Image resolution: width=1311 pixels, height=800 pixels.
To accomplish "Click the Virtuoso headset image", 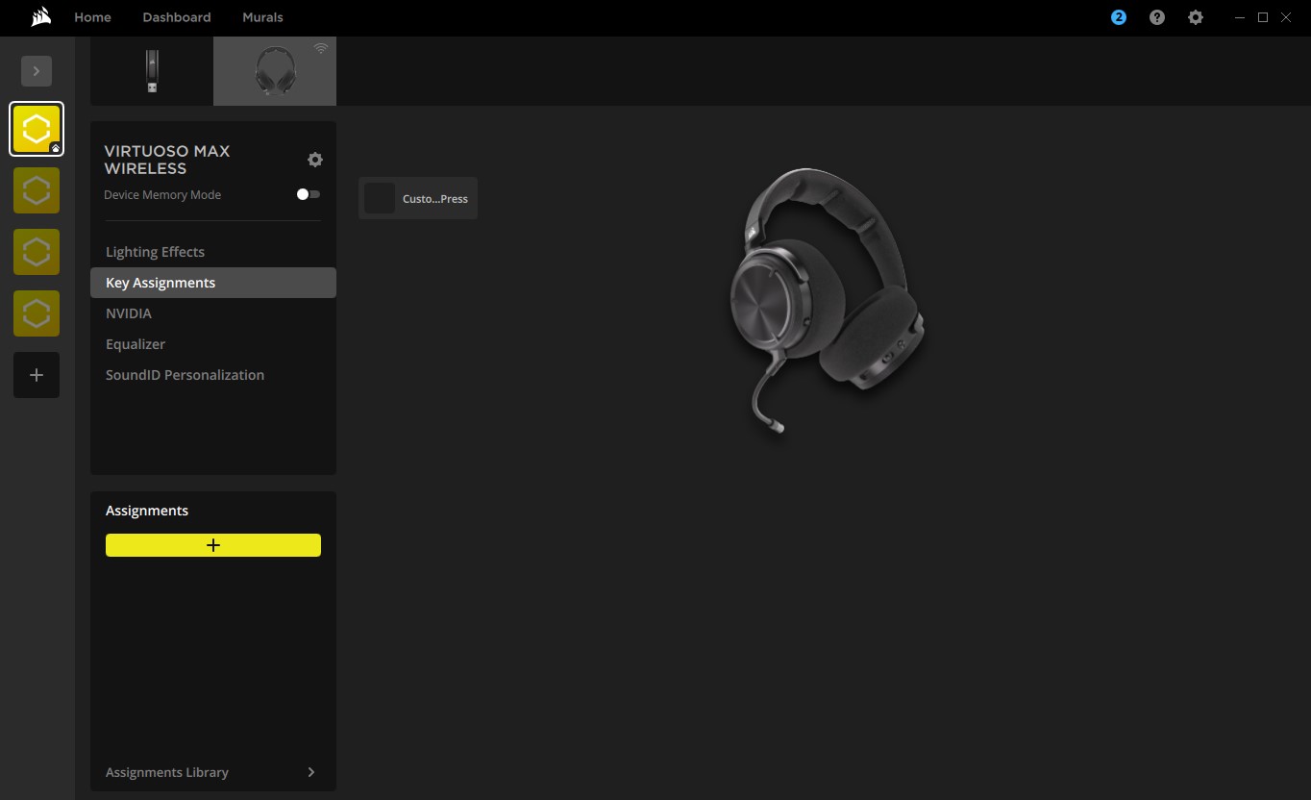I will tap(828, 300).
